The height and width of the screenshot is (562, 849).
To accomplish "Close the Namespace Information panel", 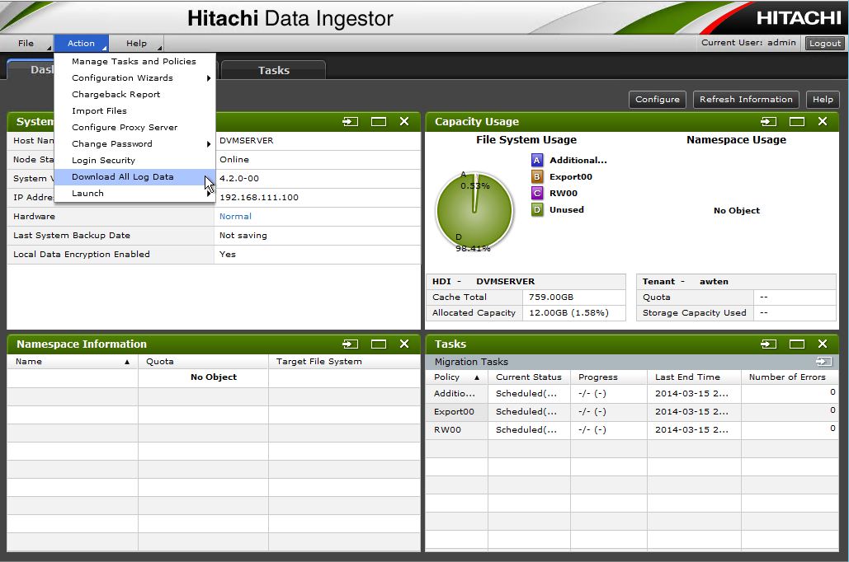I will pos(404,344).
